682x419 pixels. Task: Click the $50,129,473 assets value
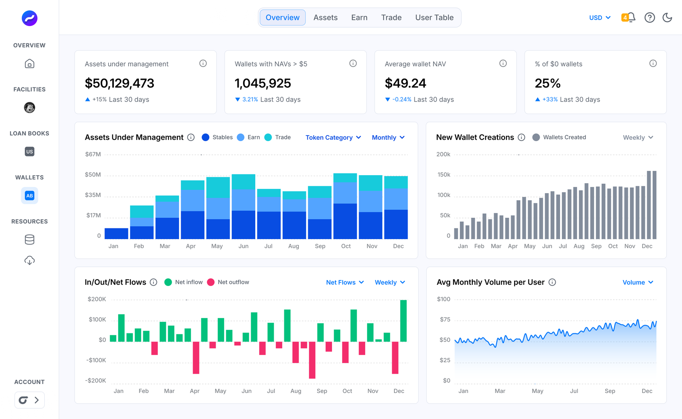coord(119,83)
